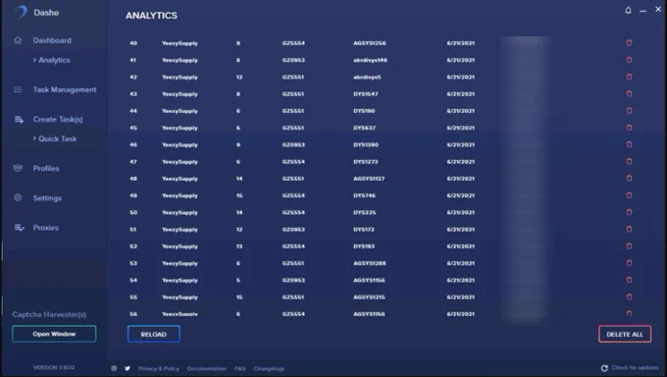Delete row 48 with its trash icon
The width and height of the screenshot is (667, 377).
(629, 178)
